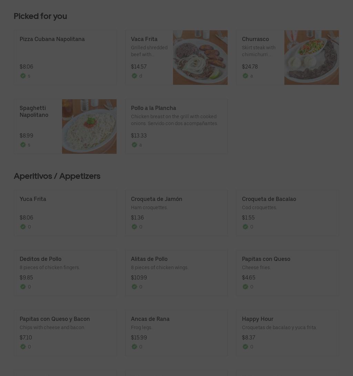Click green badge icon under Yuca Frita price
353x376 pixels.
tap(23, 227)
